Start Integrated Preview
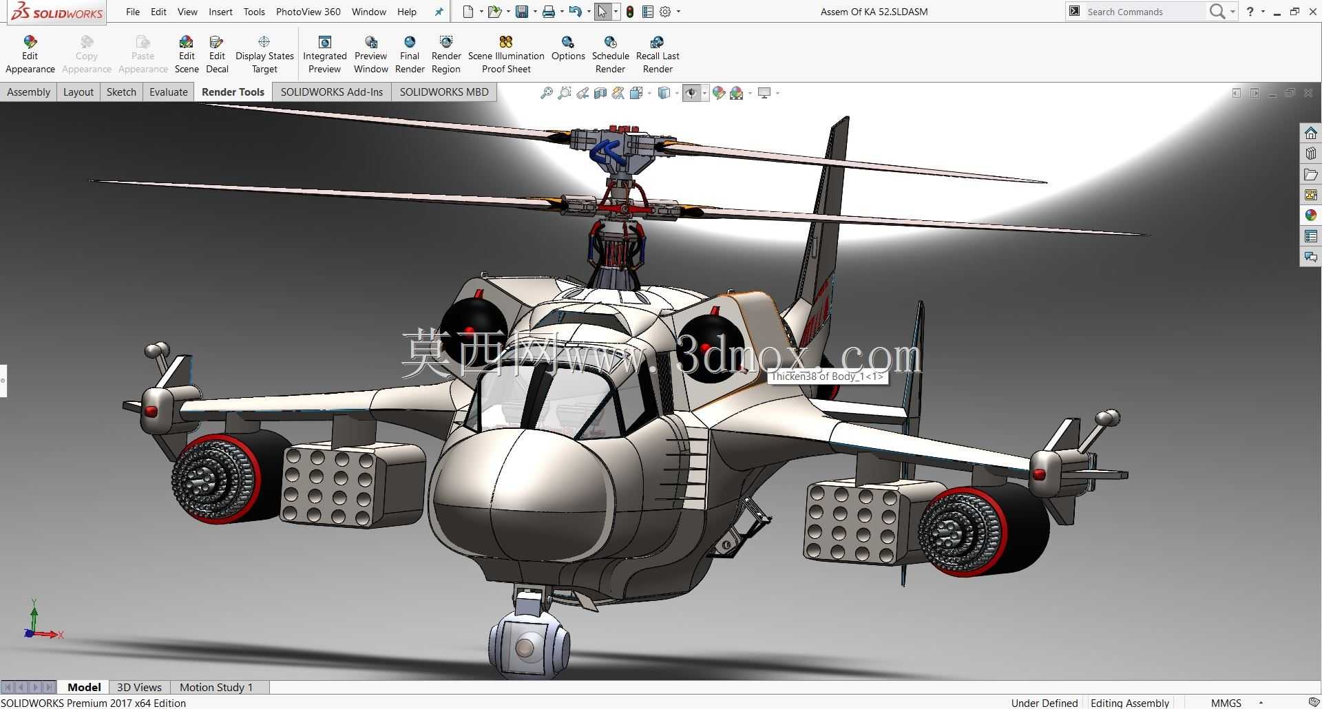 (324, 54)
